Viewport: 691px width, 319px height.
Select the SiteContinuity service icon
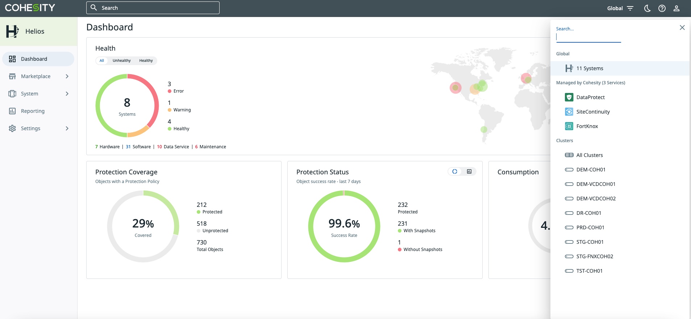pyautogui.click(x=569, y=112)
